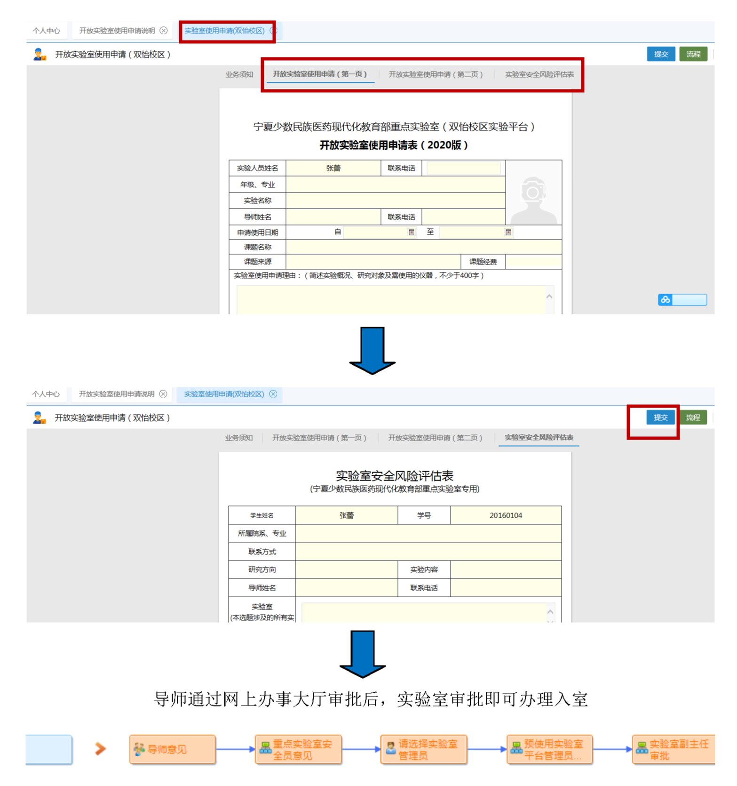737x786 pixels.
Task: Click the orange chevron arrow in workflow
Action: pos(100,749)
